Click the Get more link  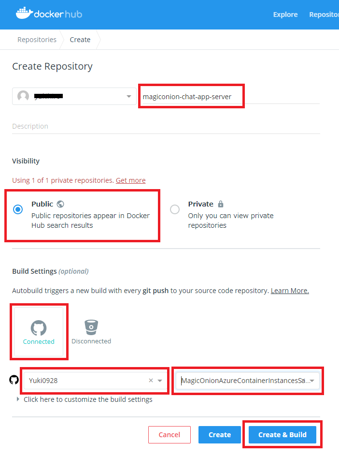130,180
